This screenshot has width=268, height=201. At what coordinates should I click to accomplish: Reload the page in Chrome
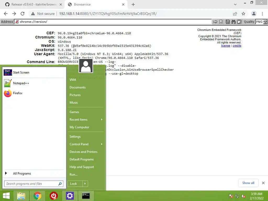(x=23, y=14)
